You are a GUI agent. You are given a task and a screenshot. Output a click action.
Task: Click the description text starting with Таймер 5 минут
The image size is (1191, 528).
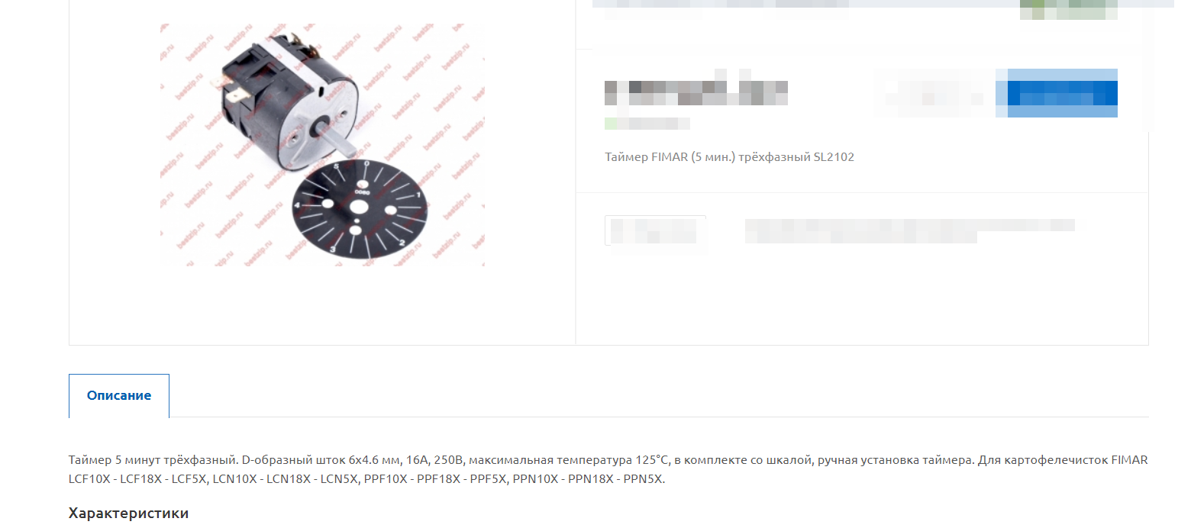[x=608, y=470]
